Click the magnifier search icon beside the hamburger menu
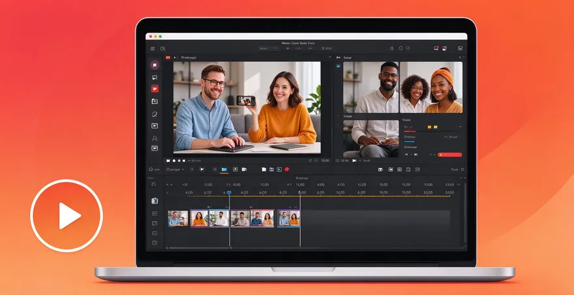The image size is (574, 295). pos(163,48)
